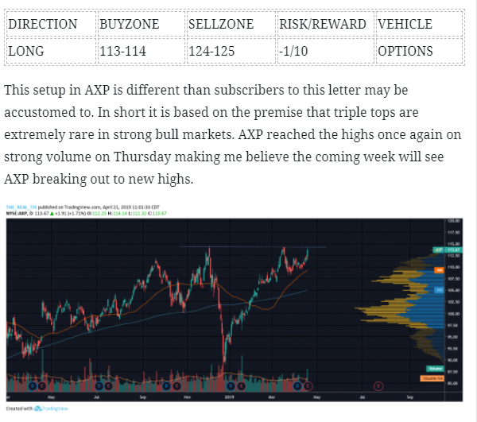Click the NYSE:AXP symbol text in chart header
Viewport: 477px width, 422px height.
[x=17, y=214]
